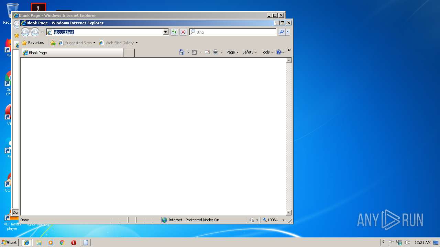Click the RSS Feeds icon
Image resolution: width=440 pixels, height=247 pixels.
click(194, 52)
